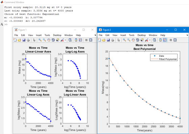
Task: Select Rotate 3D tool in Figure 2
Action: pos(138,40)
